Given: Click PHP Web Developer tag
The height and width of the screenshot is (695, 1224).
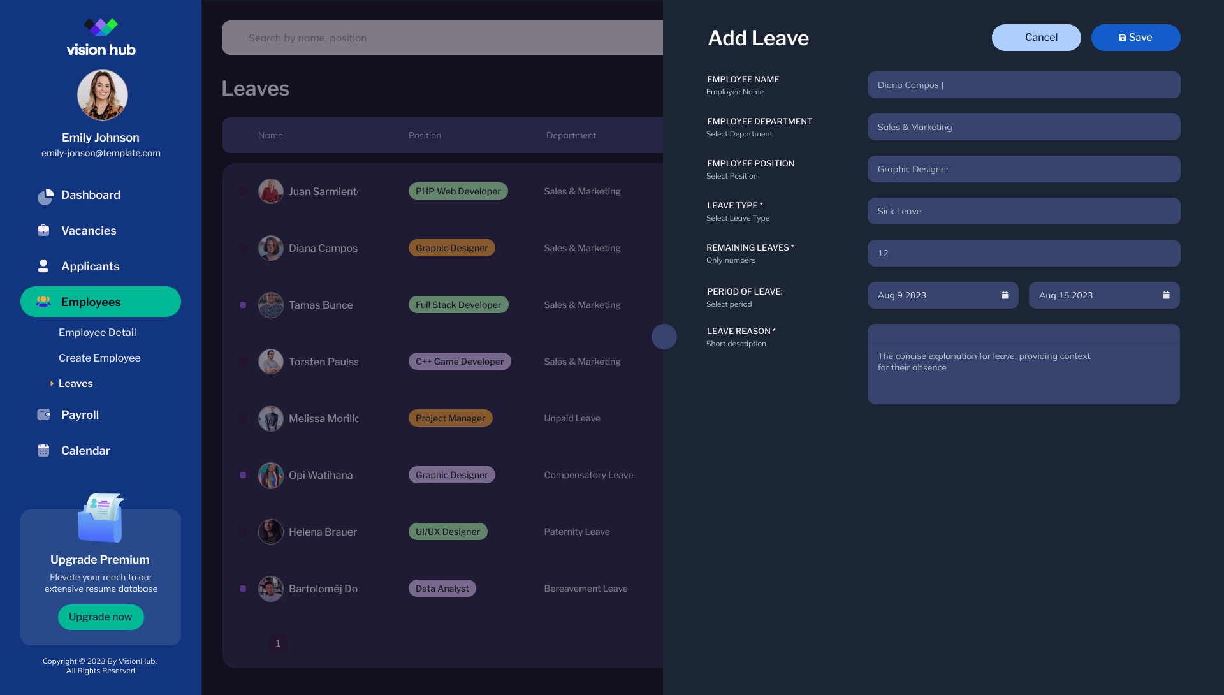Looking at the screenshot, I should (458, 191).
